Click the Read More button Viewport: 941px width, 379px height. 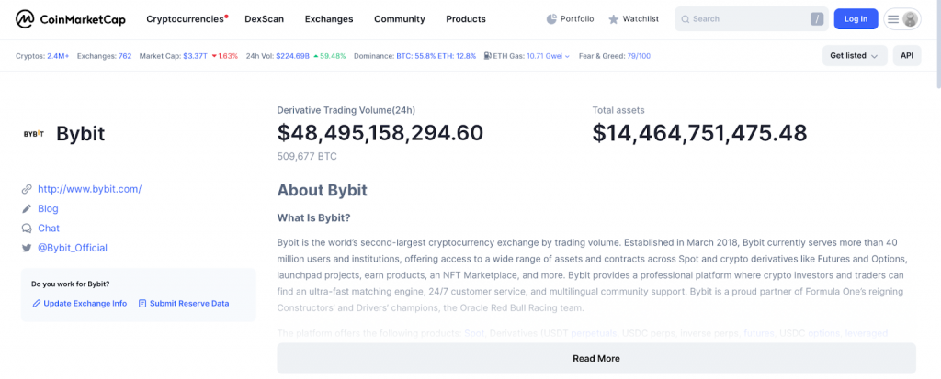tap(595, 358)
